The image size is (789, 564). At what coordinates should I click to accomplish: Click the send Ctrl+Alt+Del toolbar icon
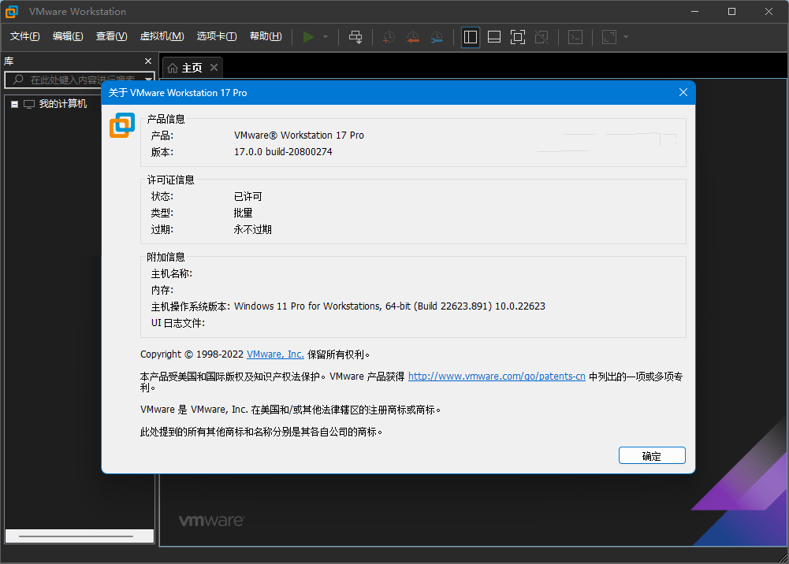(x=355, y=36)
